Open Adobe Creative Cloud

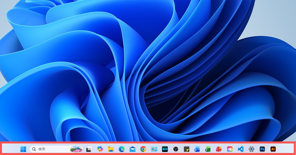(x=230, y=149)
